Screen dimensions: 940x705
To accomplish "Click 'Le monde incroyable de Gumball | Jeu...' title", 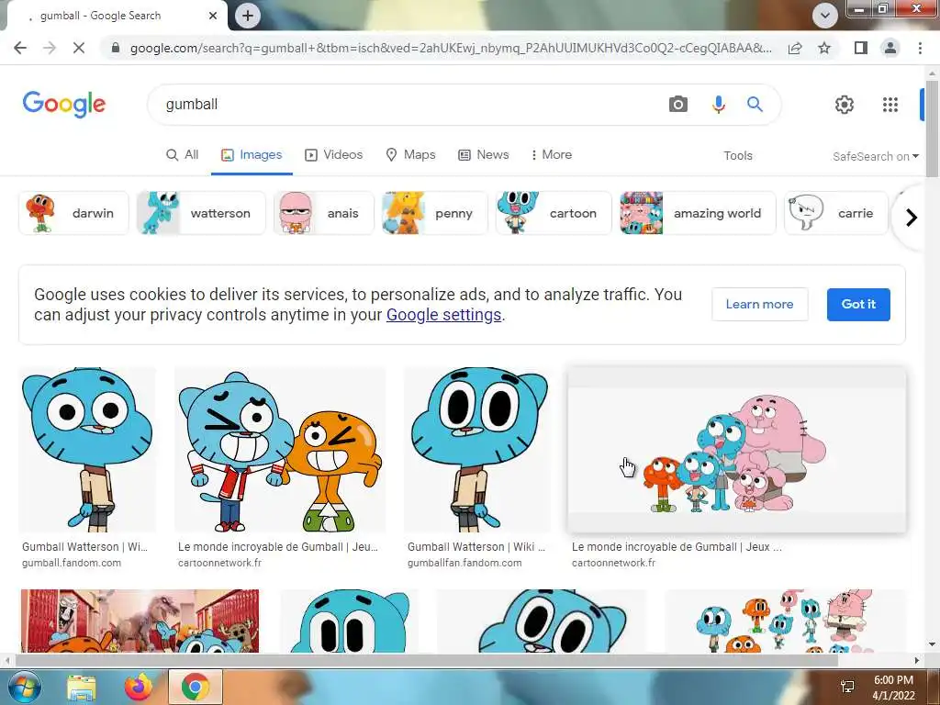I will pyautogui.click(x=278, y=547).
